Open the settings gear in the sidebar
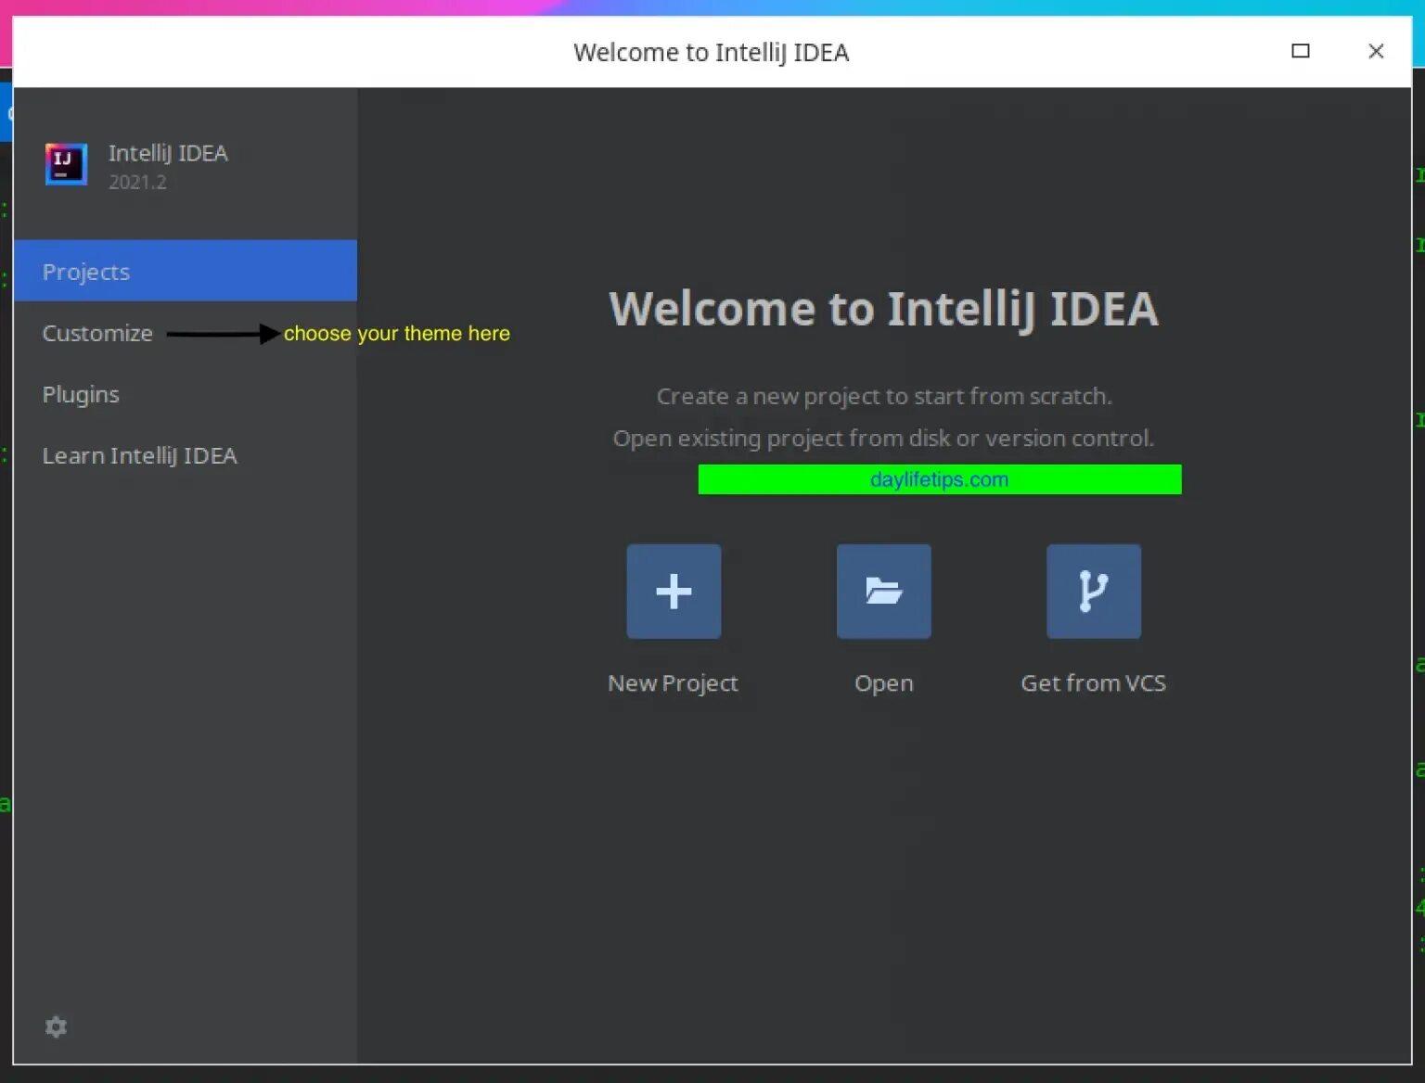The width and height of the screenshot is (1425, 1083). (x=56, y=1026)
